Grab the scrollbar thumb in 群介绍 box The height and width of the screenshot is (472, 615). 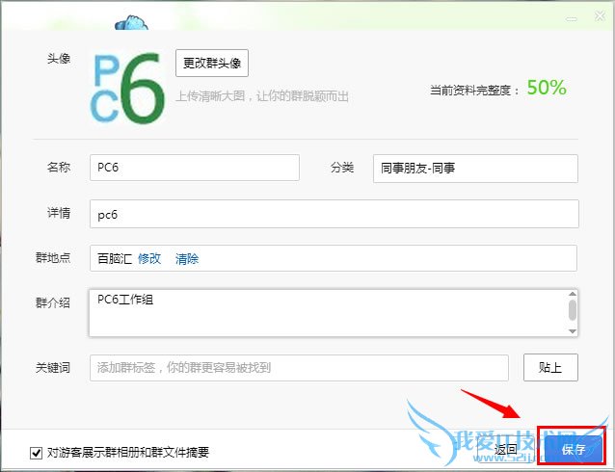(573, 310)
